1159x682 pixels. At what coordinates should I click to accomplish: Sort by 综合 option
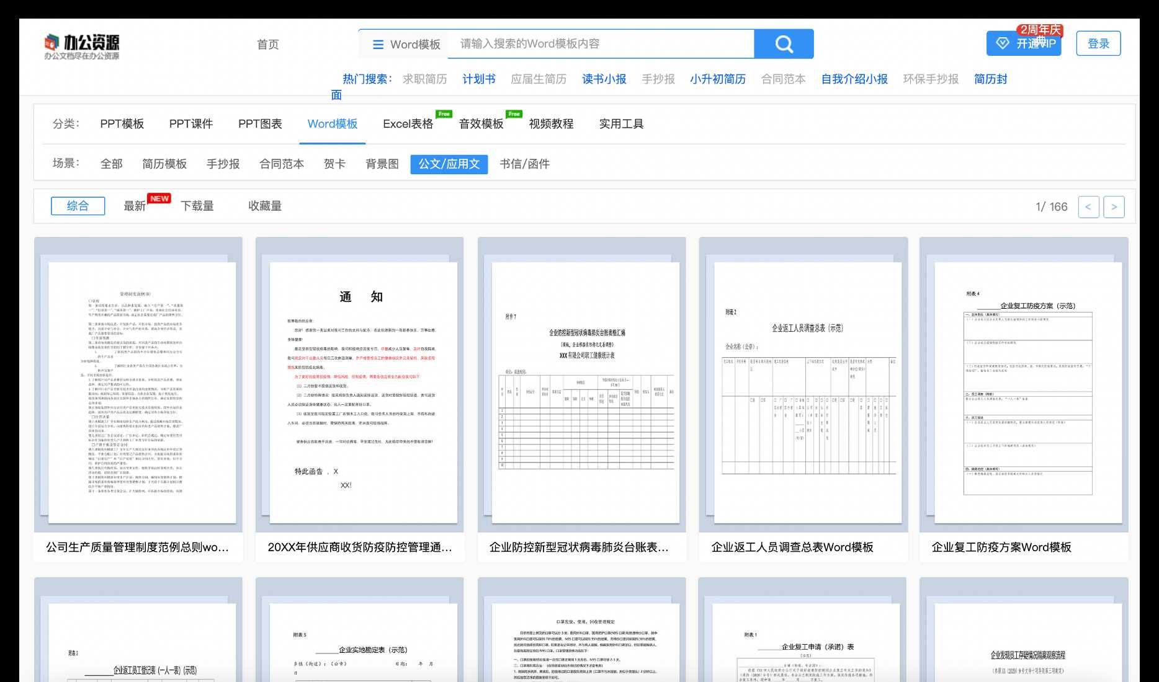[78, 206]
